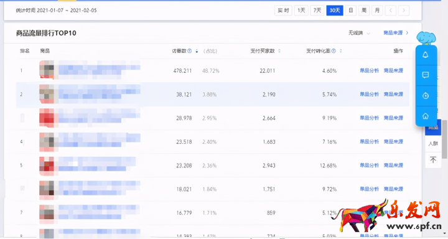This screenshot has width=448, height=239.
Task: Click the page vertical scrollbar thumb
Action: [x=444, y=139]
